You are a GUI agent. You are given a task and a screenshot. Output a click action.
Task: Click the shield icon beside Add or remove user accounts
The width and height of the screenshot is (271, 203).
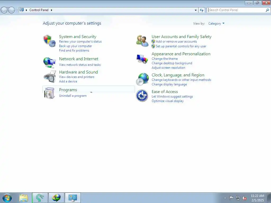[x=153, y=41]
